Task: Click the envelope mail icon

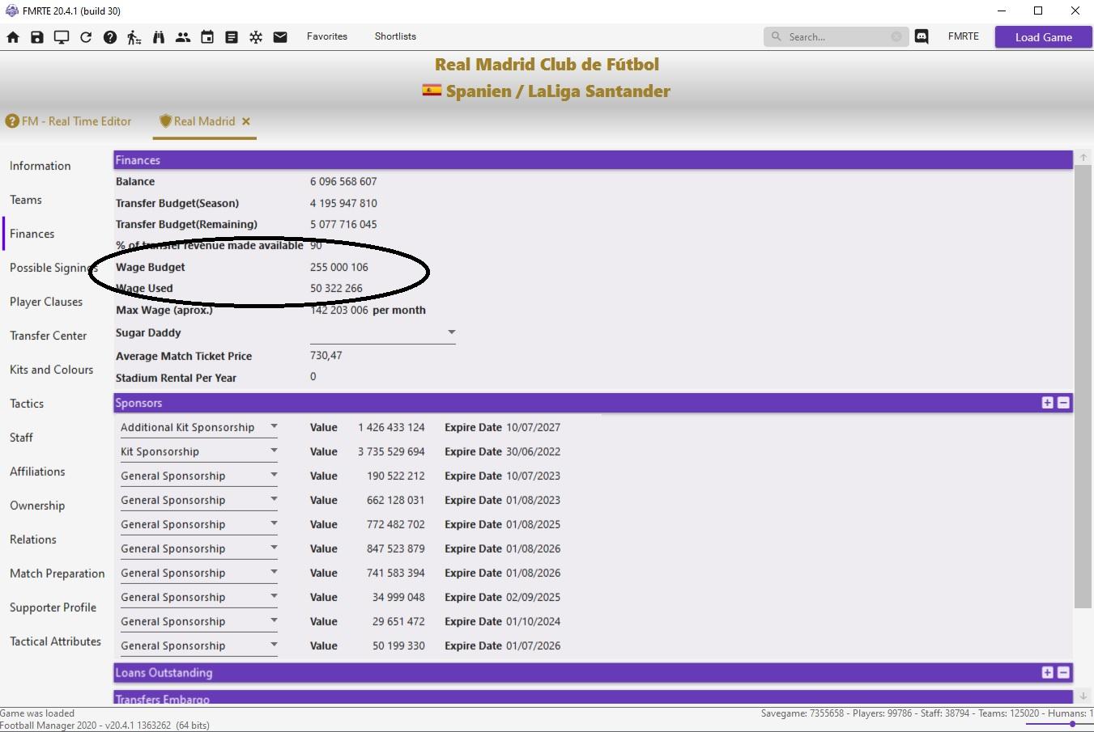Action: click(280, 37)
